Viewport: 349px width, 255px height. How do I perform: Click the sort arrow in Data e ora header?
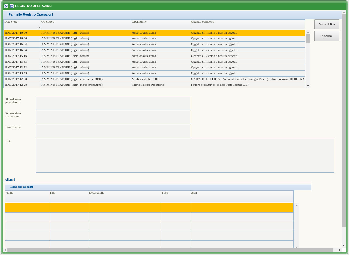(39, 28)
